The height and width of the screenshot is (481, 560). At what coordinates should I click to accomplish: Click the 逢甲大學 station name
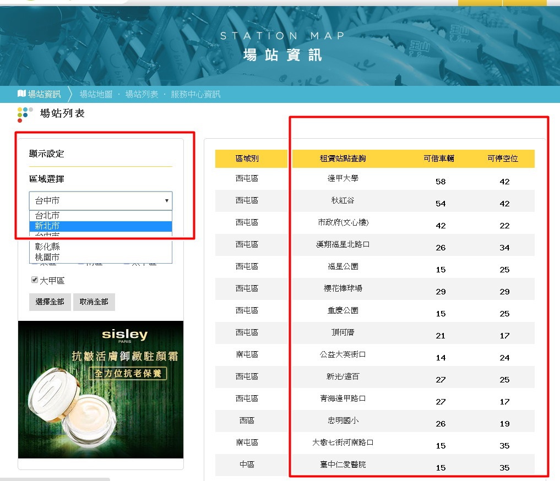[342, 178]
